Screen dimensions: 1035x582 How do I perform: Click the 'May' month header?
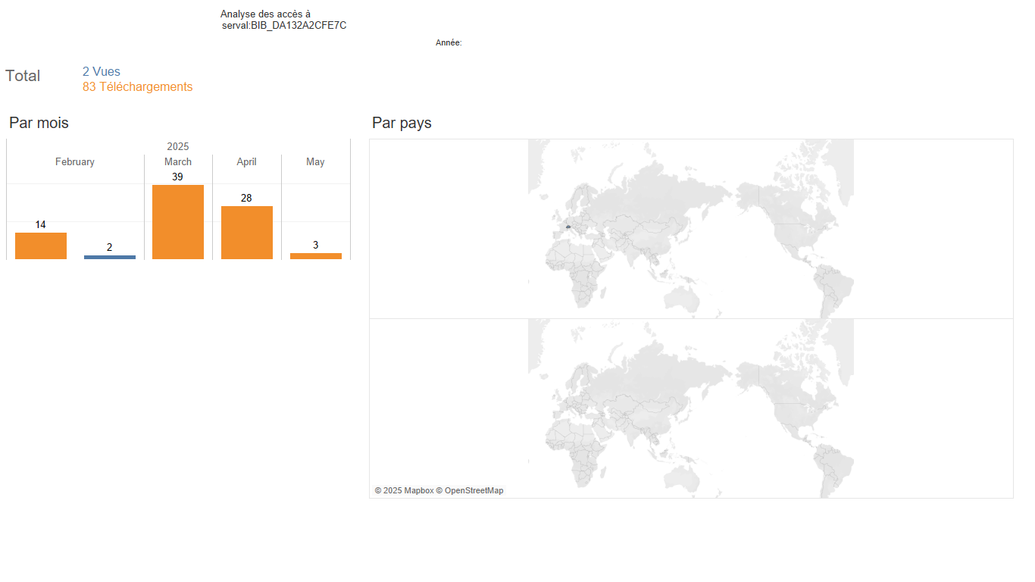[x=315, y=162]
